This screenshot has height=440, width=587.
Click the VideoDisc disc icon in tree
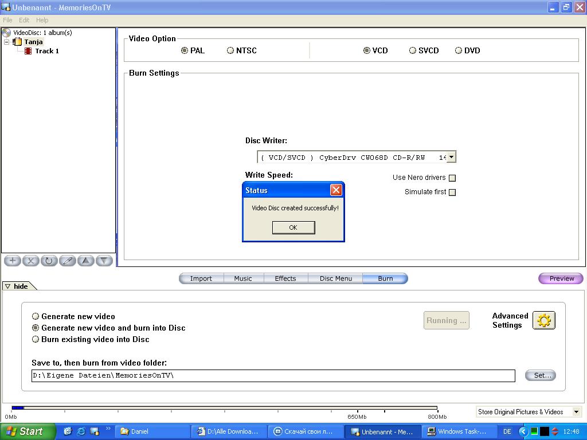click(x=6, y=33)
